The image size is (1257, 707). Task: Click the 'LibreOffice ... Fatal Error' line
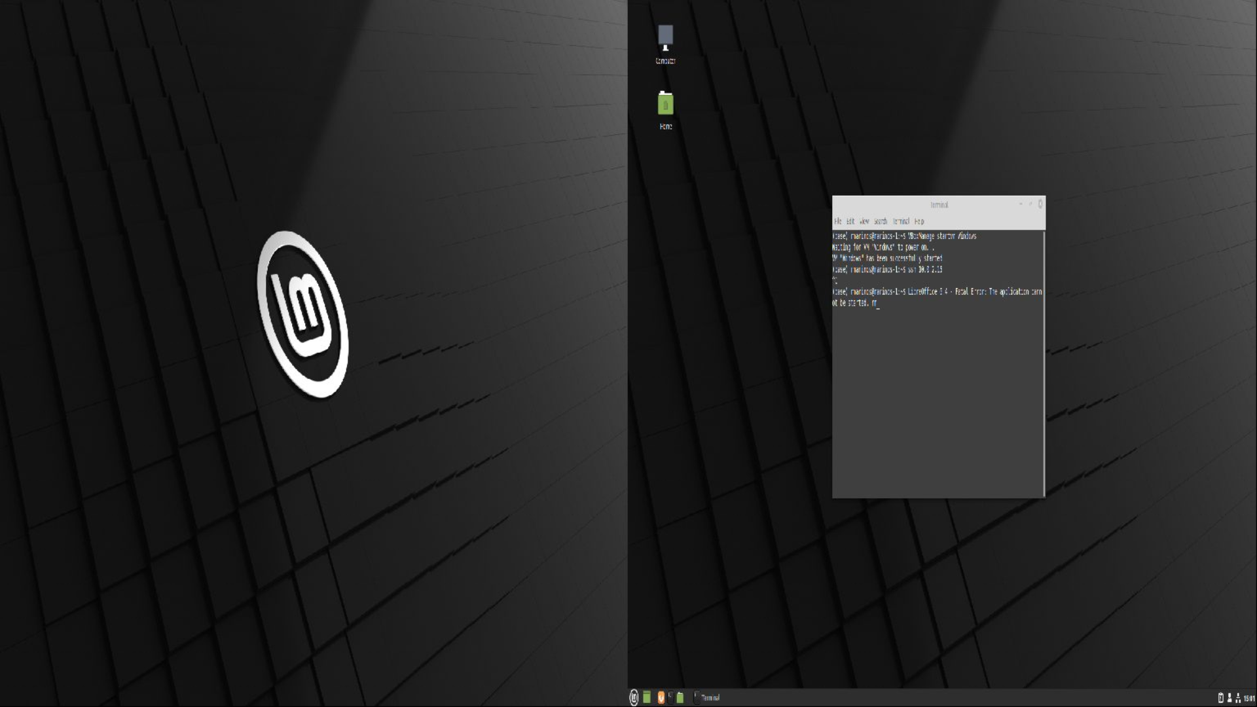(937, 297)
